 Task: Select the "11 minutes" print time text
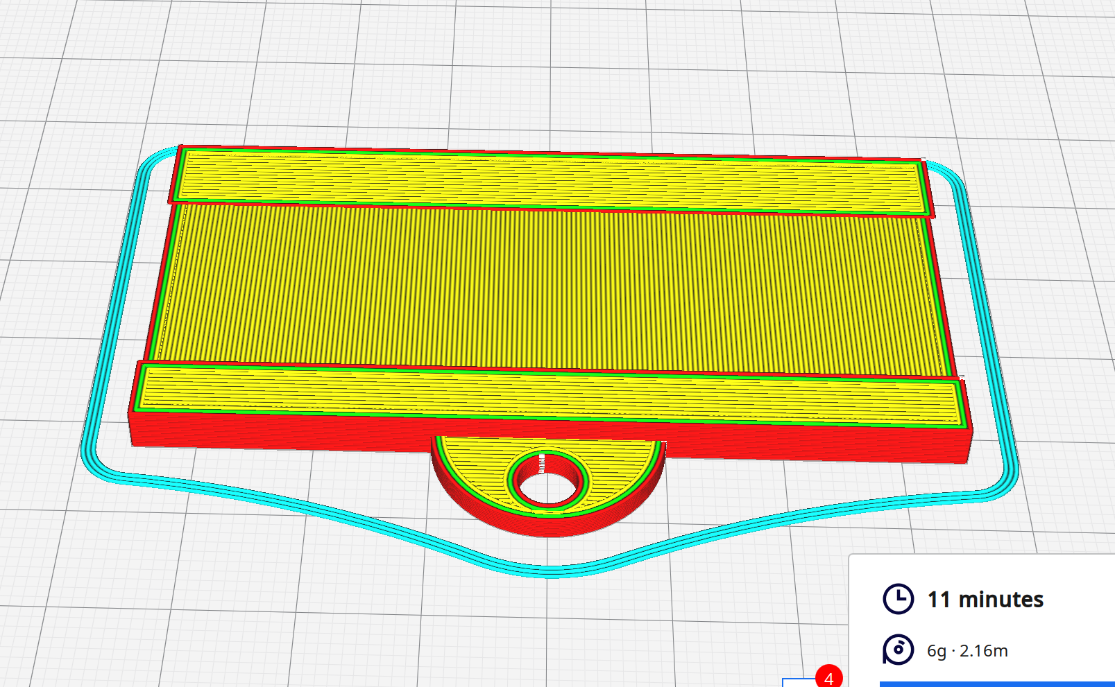(x=985, y=599)
